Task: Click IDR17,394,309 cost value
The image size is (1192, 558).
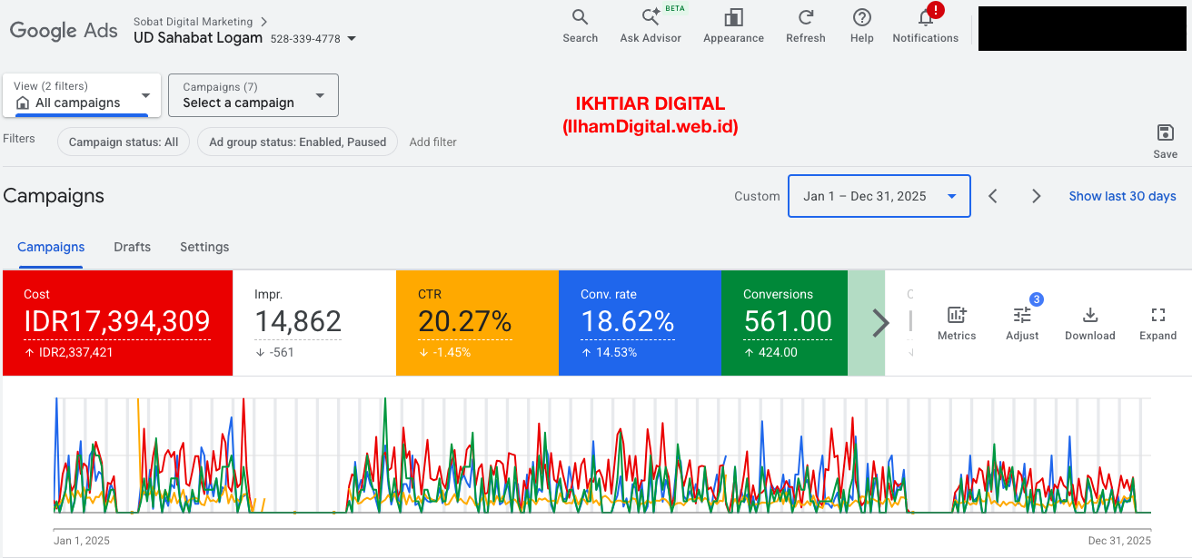Action: coord(117,321)
